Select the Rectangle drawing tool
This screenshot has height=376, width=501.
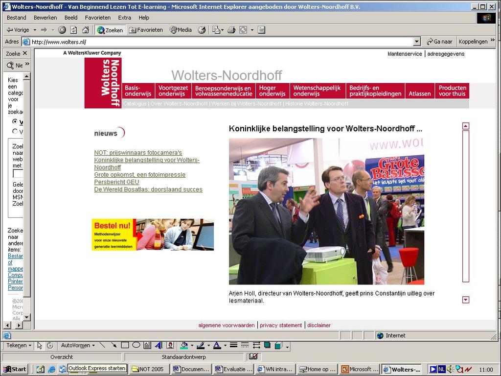125,345
